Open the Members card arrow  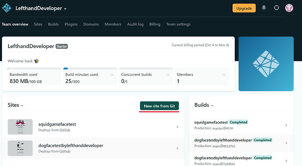tap(223, 75)
